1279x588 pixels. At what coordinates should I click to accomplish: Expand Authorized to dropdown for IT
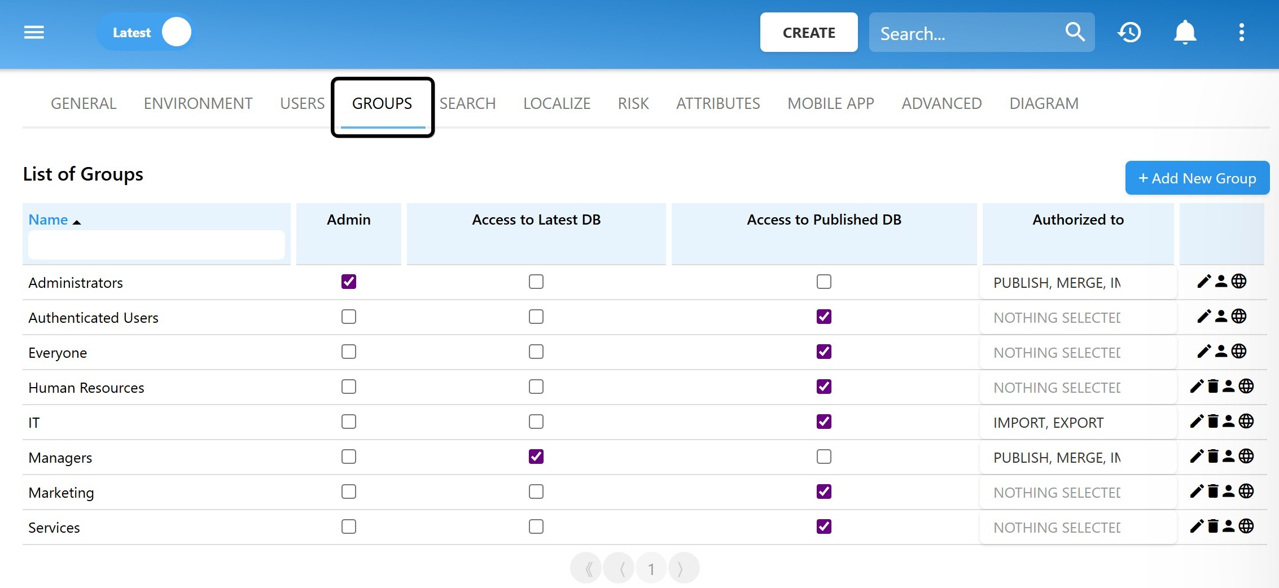(1077, 423)
